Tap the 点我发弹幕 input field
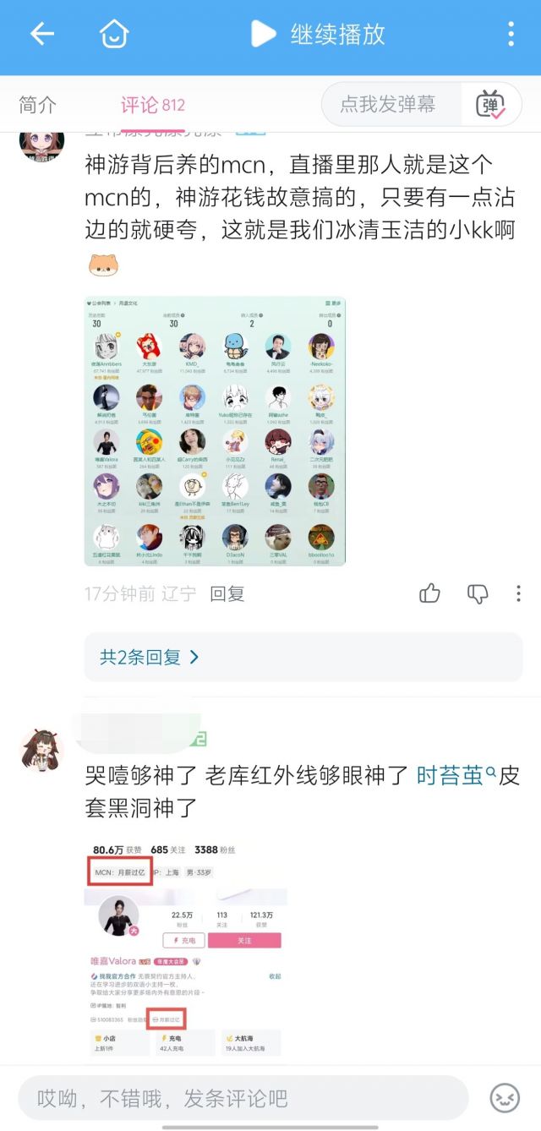The width and height of the screenshot is (541, 1131). click(x=388, y=105)
